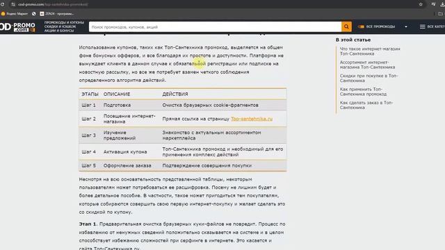Open the Яндекс Маркет bookmark
Screen dimensions: 445x250
(x=15, y=14)
